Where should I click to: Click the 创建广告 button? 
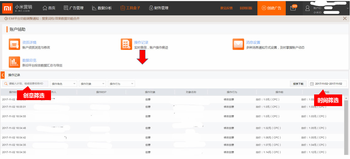(x=271, y=8)
